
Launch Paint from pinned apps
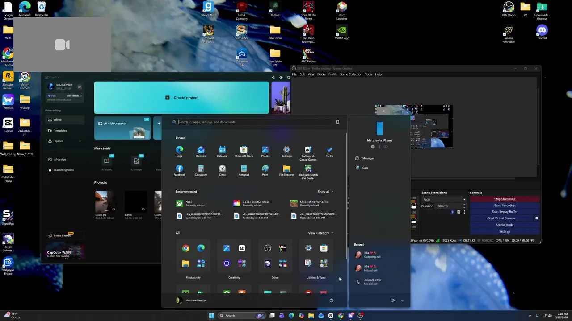click(x=265, y=170)
